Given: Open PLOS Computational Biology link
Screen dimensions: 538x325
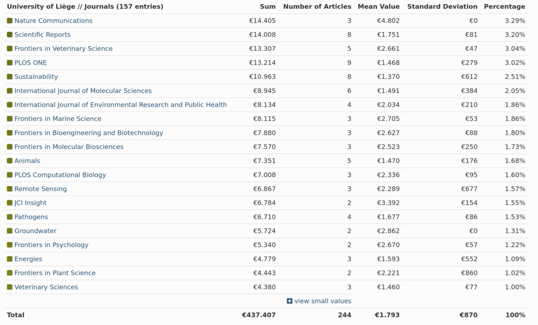Looking at the screenshot, I should pos(60,175).
